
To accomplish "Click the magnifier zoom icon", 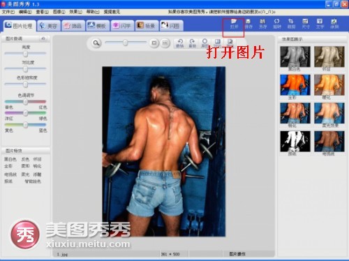I will point(96,43).
